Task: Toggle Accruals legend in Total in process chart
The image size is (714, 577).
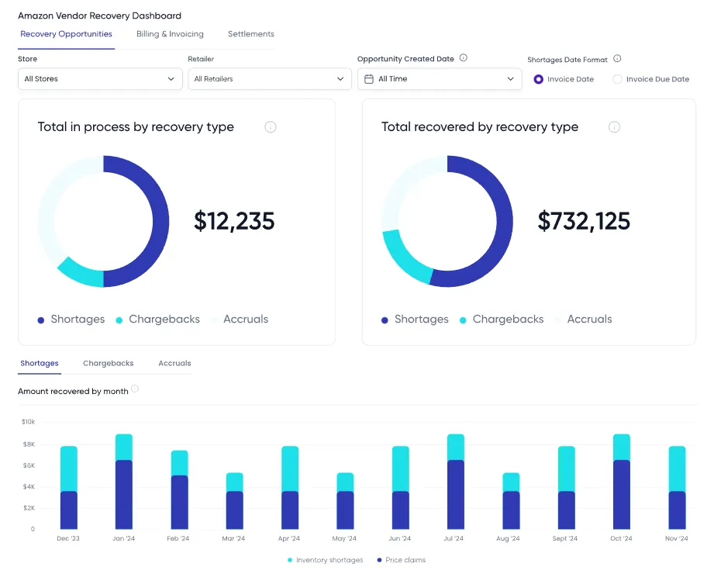Action: pyautogui.click(x=240, y=320)
